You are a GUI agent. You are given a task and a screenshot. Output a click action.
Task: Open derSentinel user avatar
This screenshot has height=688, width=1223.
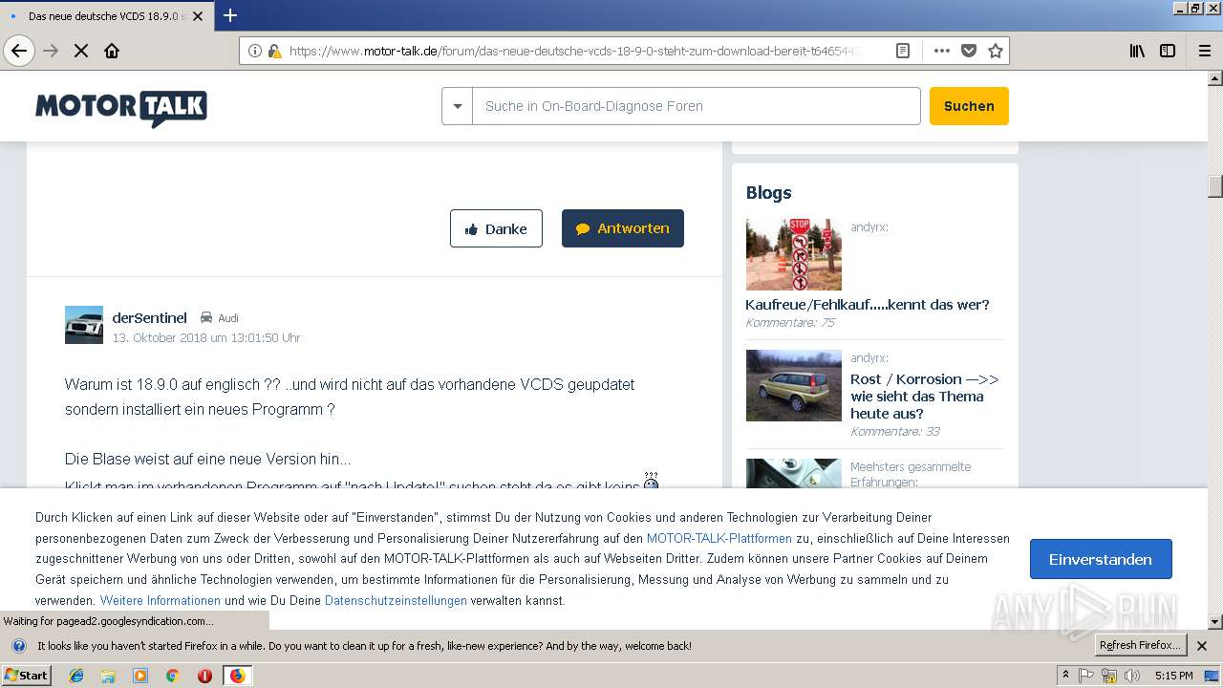pos(84,325)
